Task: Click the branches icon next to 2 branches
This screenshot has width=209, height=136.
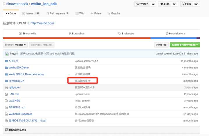Action: coord(70,33)
